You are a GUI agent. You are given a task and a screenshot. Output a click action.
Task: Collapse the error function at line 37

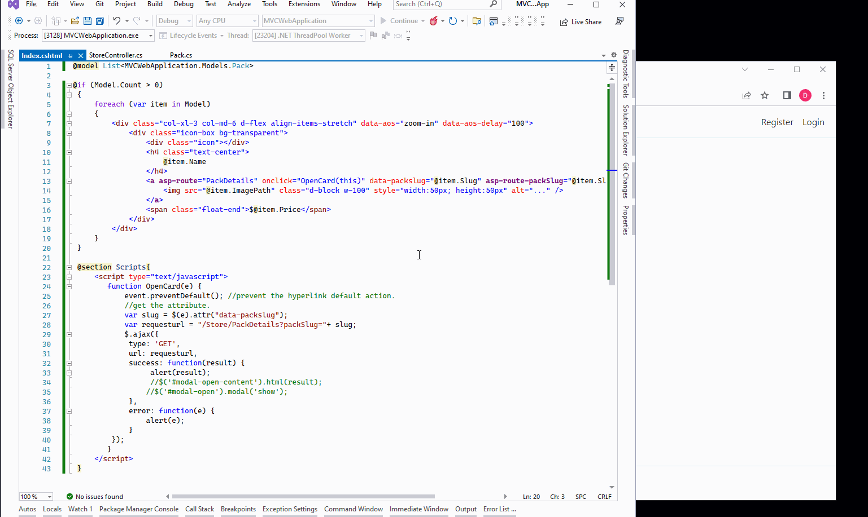pos(69,411)
